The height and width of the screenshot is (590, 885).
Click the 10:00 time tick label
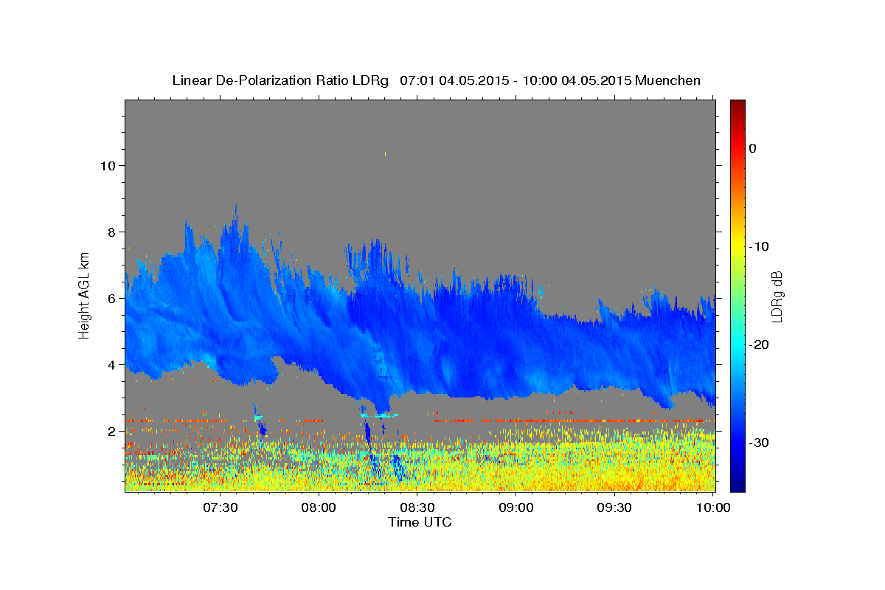pyautogui.click(x=712, y=507)
